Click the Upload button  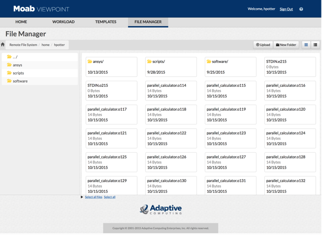[x=263, y=44]
